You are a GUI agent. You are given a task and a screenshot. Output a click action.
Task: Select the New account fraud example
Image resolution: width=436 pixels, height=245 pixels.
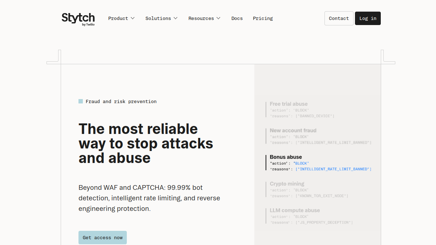point(319,136)
